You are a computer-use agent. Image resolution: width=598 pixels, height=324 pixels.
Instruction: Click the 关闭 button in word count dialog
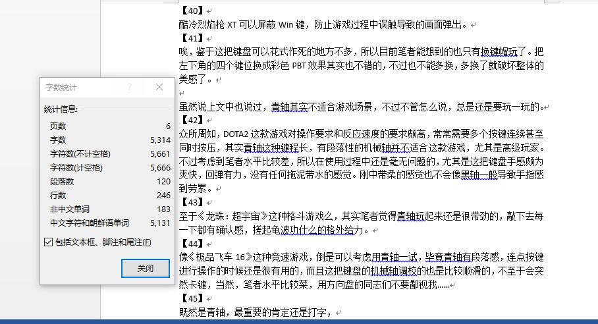point(146,268)
